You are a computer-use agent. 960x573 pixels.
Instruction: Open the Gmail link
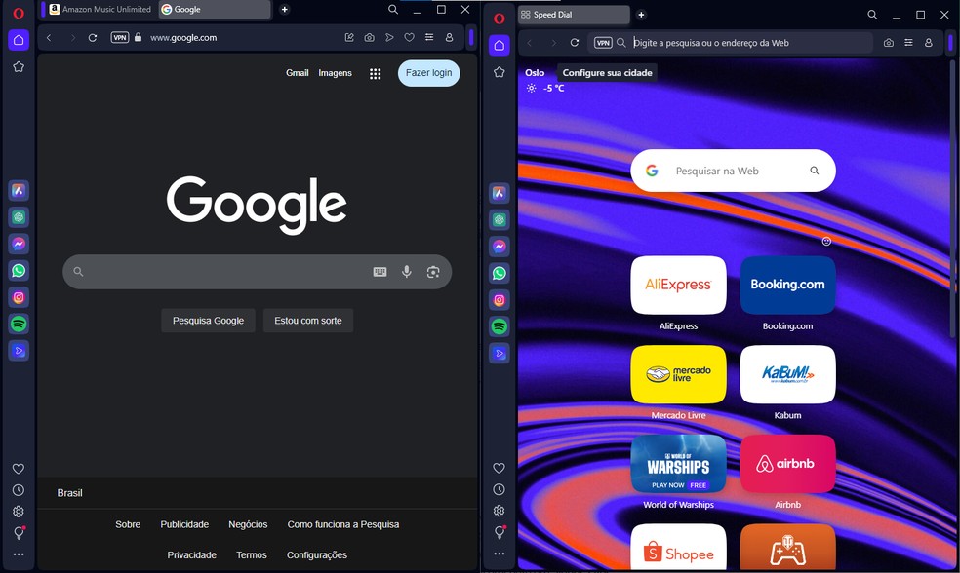click(x=297, y=73)
